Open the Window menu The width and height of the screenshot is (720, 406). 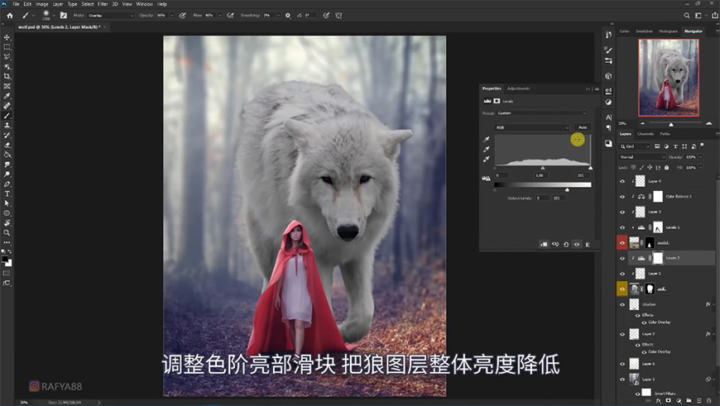pos(144,3)
